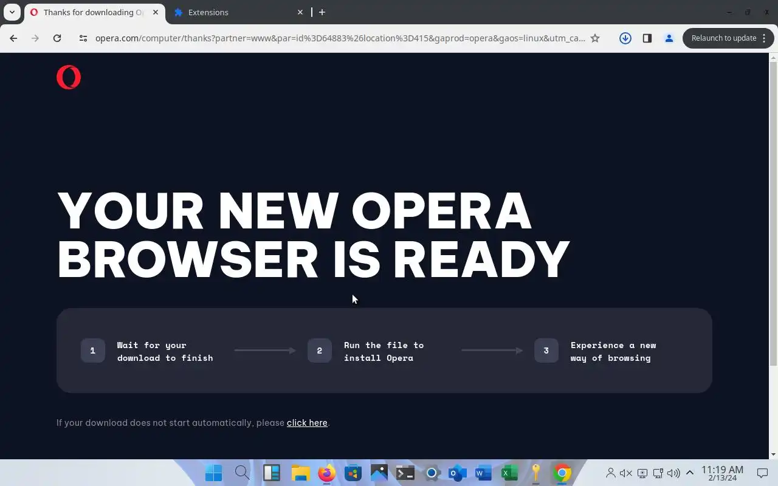This screenshot has height=486, width=778.
Task: Click step 3 'Experience a new way of browsing'
Action: 596,351
